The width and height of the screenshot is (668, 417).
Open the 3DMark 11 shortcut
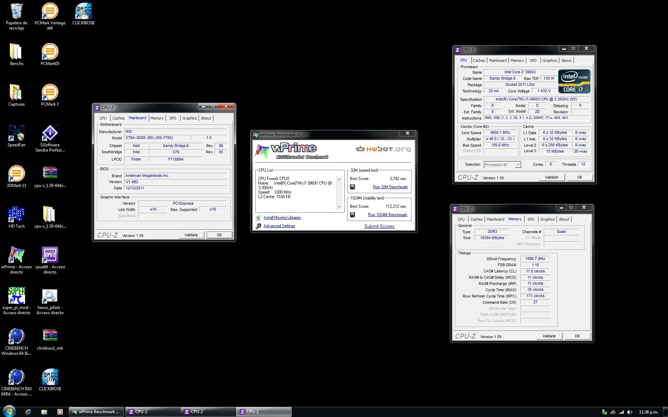[x=16, y=177]
